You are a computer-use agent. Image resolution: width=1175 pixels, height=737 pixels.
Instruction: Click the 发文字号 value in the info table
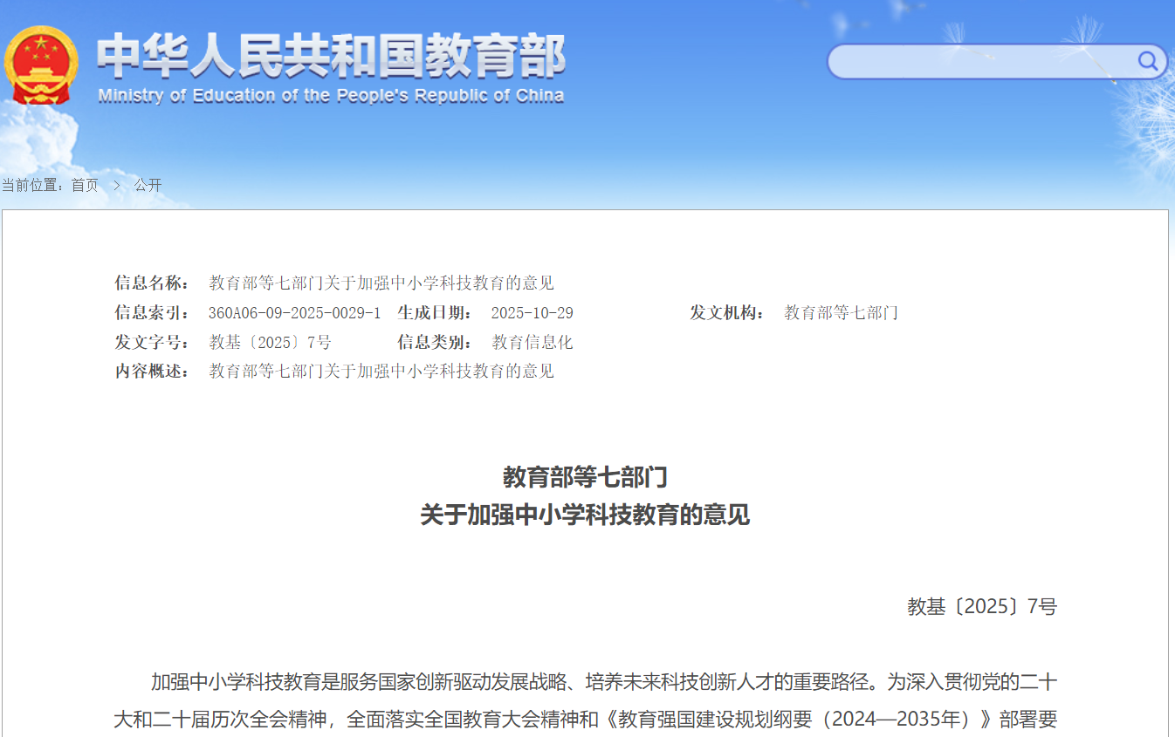(270, 342)
